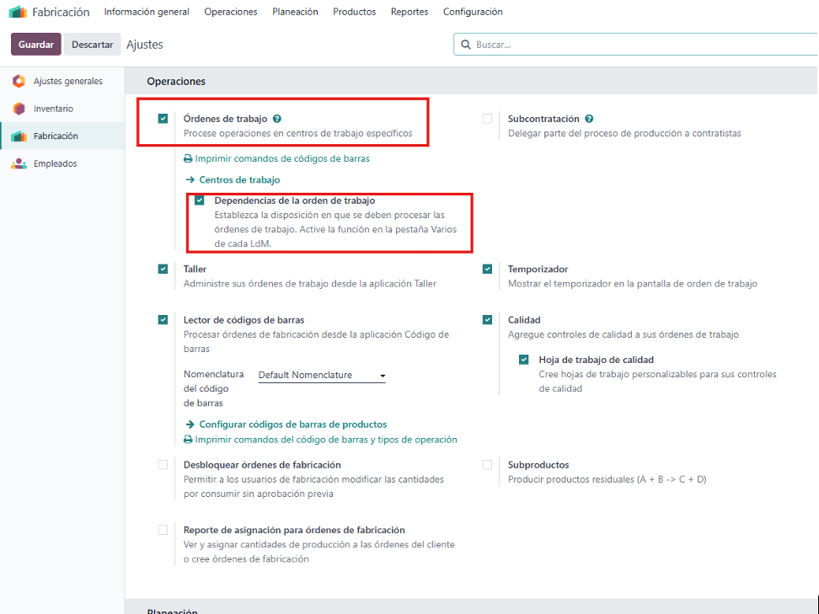The width and height of the screenshot is (819, 614).
Task: Open Configurar códigos de barras de productos link
Action: coord(293,424)
